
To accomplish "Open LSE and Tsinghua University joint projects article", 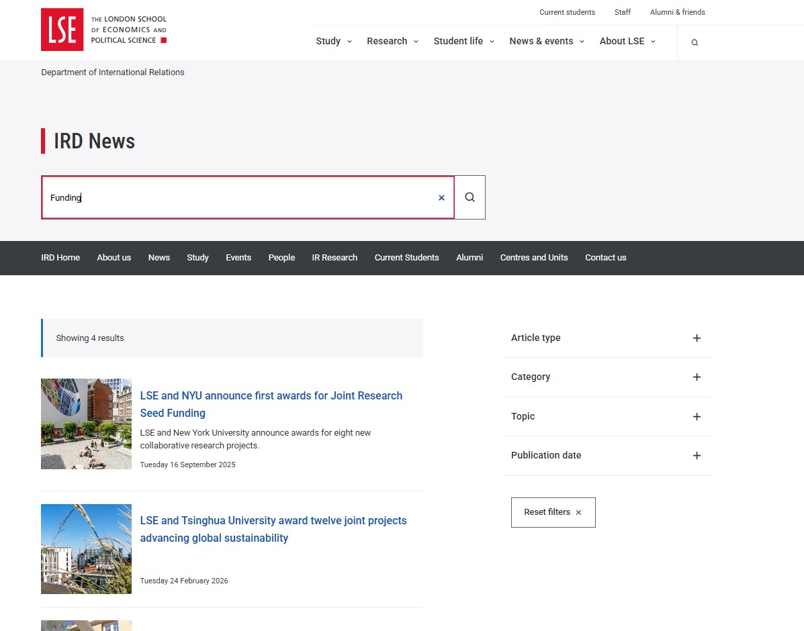I will (273, 529).
